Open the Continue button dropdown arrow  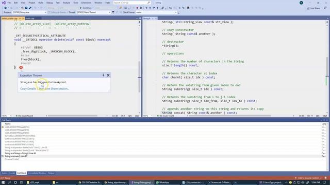[93, 8]
